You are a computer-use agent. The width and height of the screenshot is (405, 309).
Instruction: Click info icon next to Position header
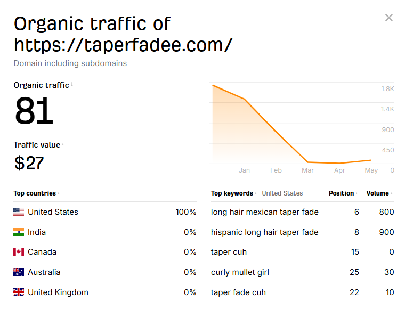357,192
